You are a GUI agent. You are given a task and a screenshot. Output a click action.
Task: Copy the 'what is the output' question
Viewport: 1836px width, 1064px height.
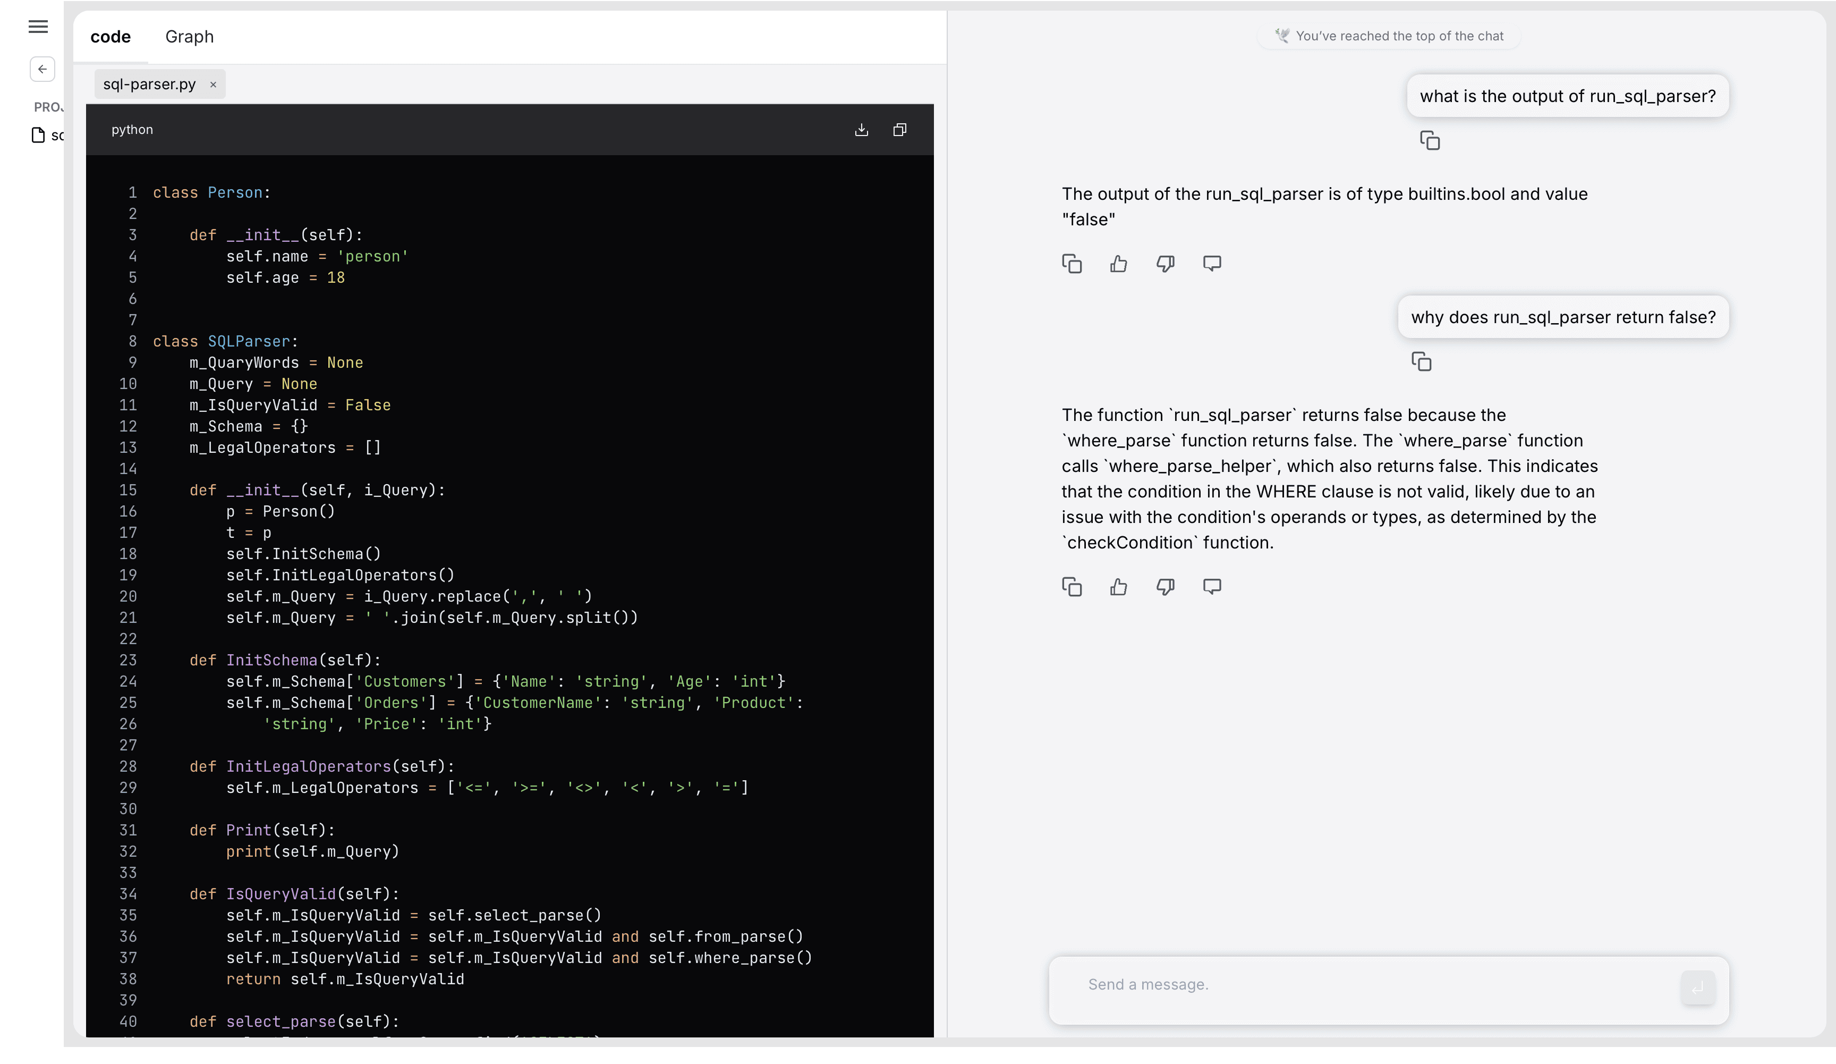click(1430, 140)
